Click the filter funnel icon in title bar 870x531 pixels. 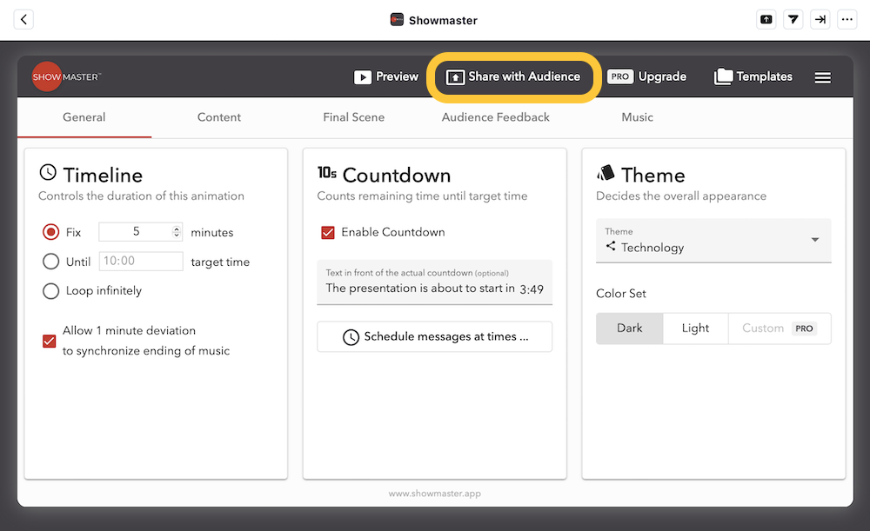[793, 19]
